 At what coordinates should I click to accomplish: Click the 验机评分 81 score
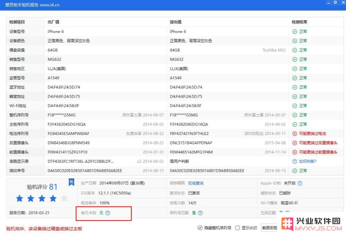tap(42, 187)
